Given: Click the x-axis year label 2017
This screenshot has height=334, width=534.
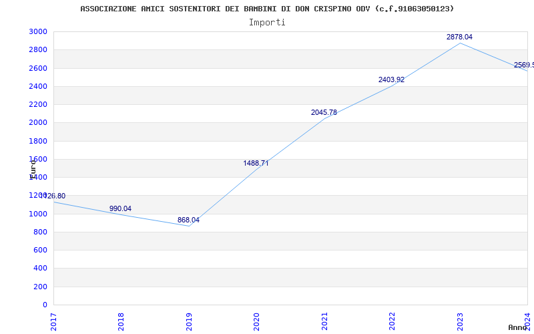Looking at the screenshot, I should [53, 322].
